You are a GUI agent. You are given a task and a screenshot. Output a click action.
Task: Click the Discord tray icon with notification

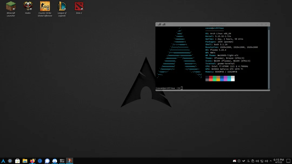235,161
